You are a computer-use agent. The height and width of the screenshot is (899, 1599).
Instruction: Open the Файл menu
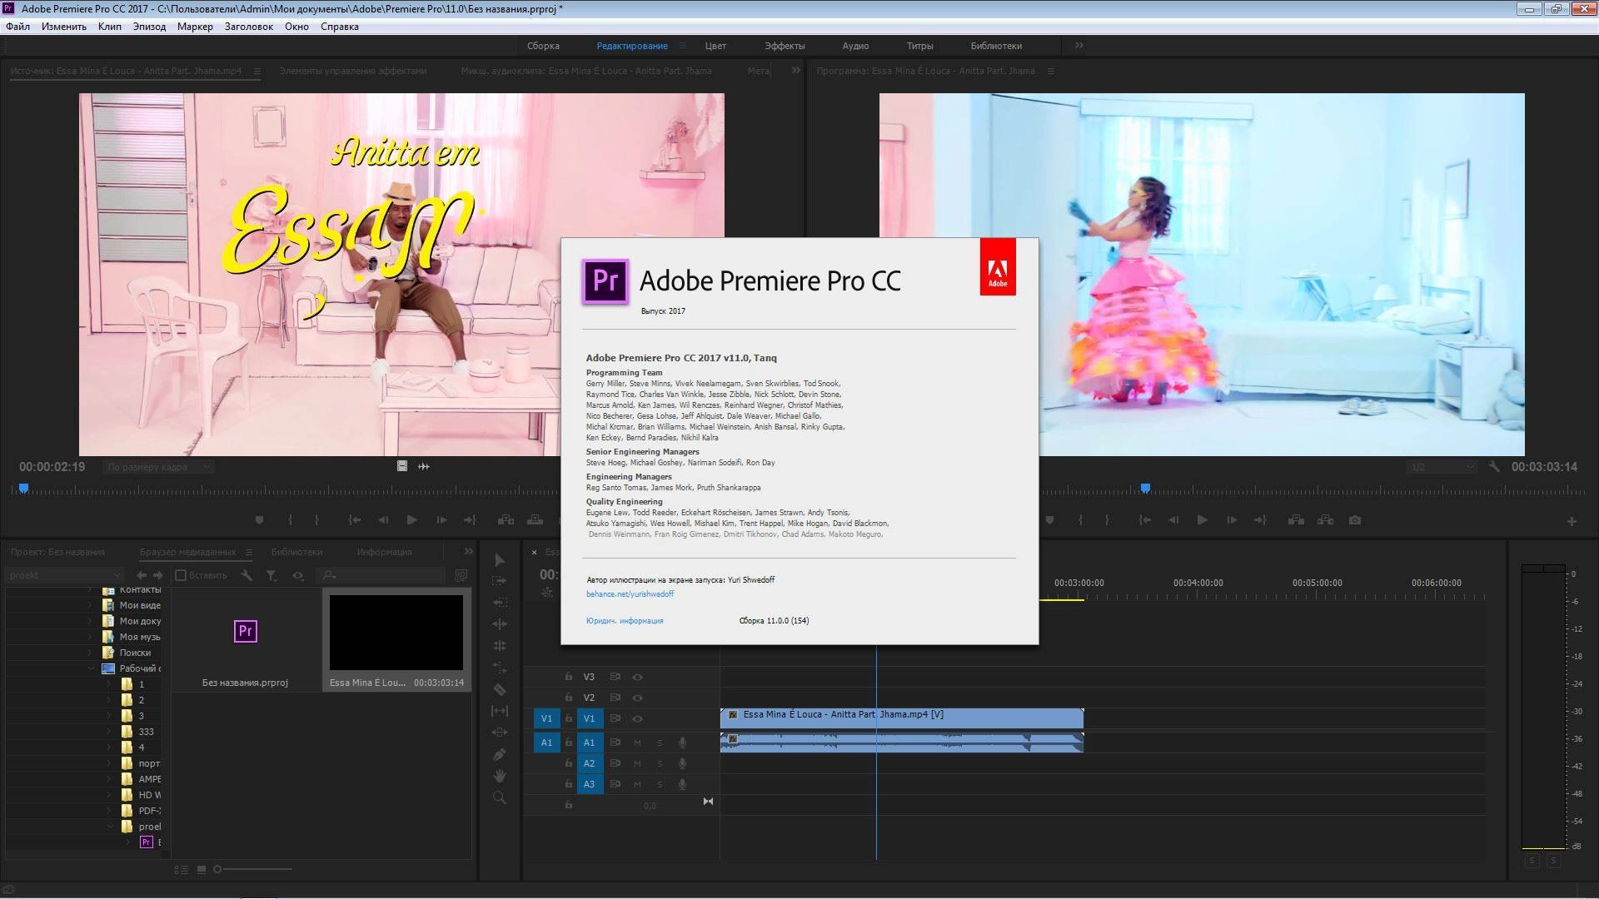point(17,27)
